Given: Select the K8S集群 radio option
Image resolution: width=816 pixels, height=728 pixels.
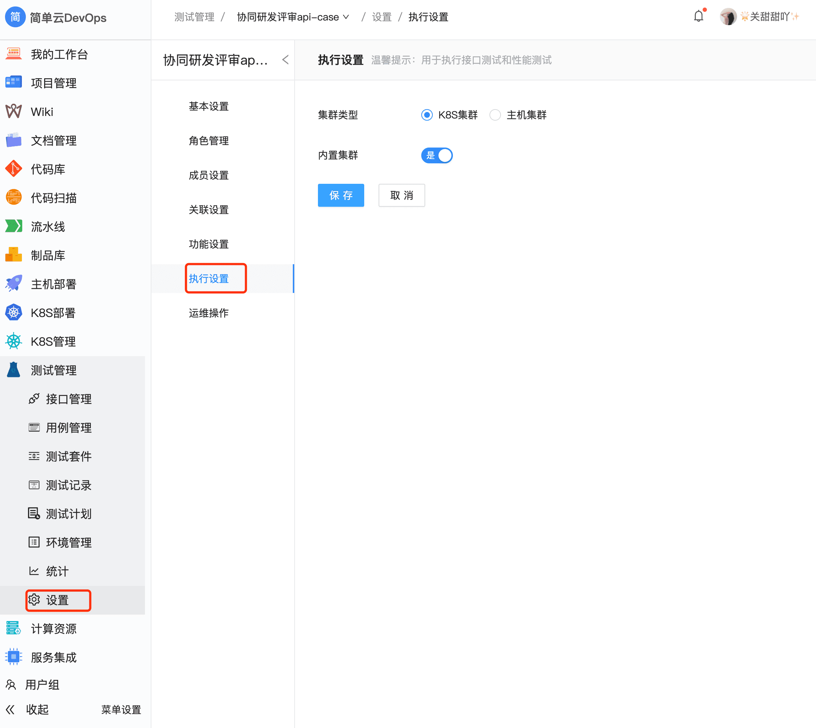Looking at the screenshot, I should [x=427, y=115].
